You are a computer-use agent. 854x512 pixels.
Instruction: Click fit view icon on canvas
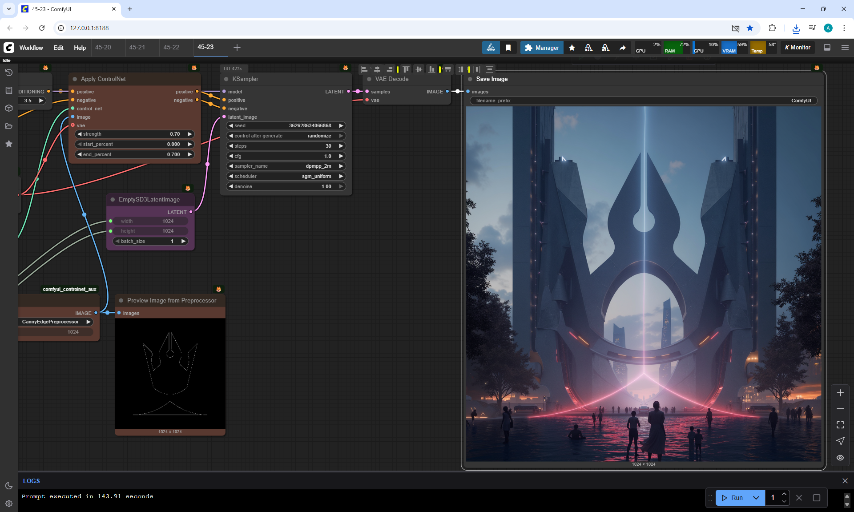coord(840,425)
